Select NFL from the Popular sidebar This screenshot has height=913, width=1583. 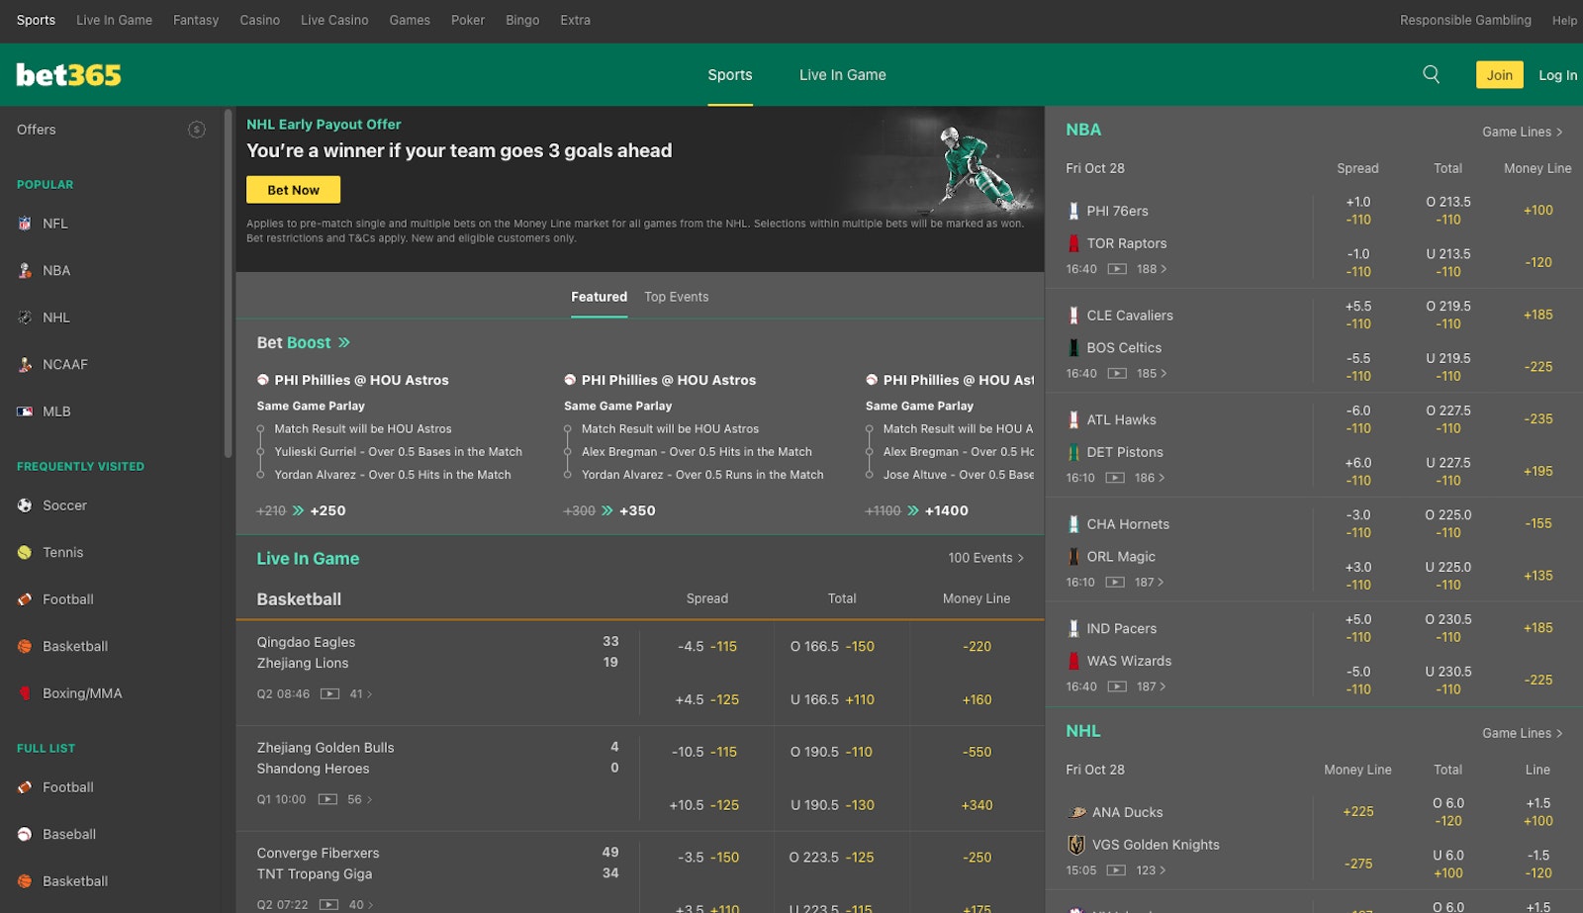click(x=55, y=224)
